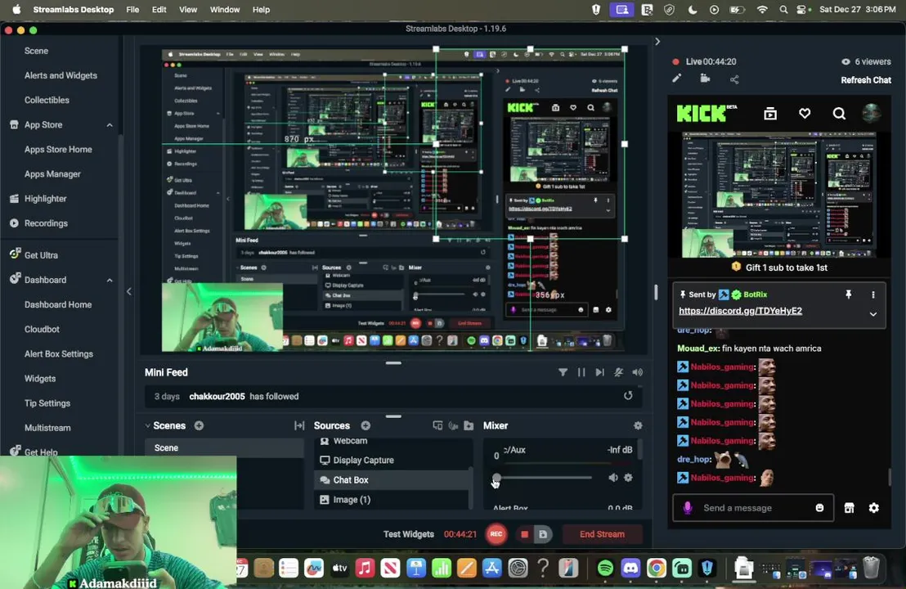Open Spotify from the Dock
The width and height of the screenshot is (906, 589).
tap(605, 569)
